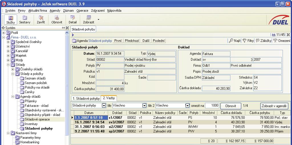Viewport: 292px width, 145px height.
Task: Open the Složky toolbar button
Action: point(11,20)
